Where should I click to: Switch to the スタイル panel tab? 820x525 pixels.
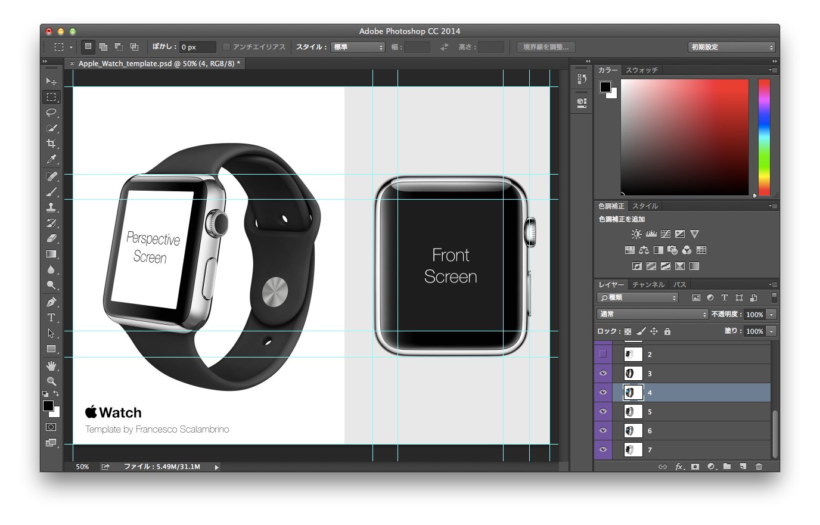[x=645, y=206]
